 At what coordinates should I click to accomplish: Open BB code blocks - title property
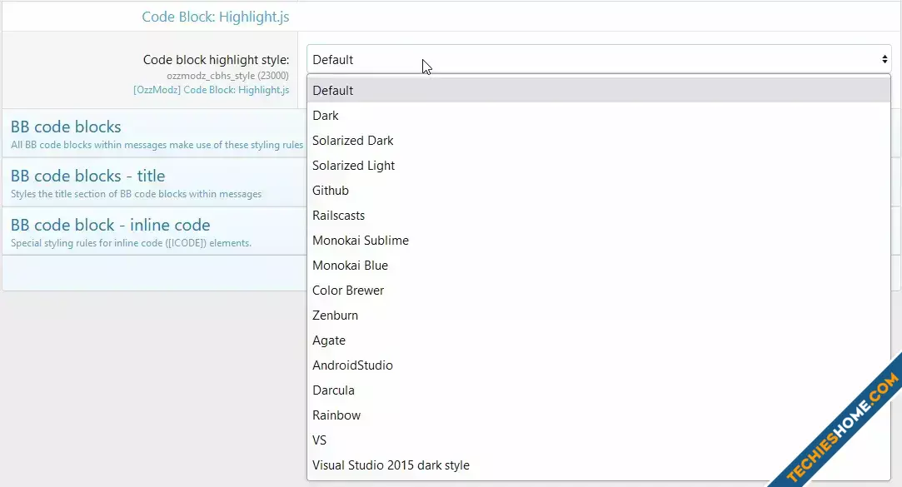pyautogui.click(x=87, y=176)
